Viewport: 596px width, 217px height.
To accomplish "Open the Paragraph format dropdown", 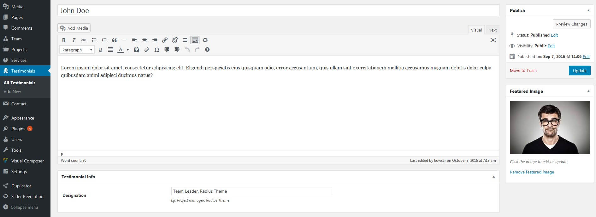I will click(77, 50).
